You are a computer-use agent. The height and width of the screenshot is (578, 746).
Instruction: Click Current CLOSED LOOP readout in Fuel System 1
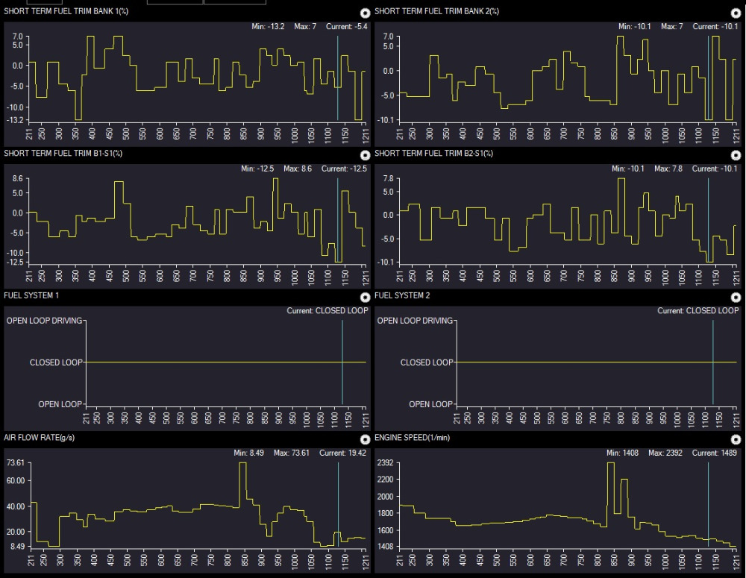(327, 311)
